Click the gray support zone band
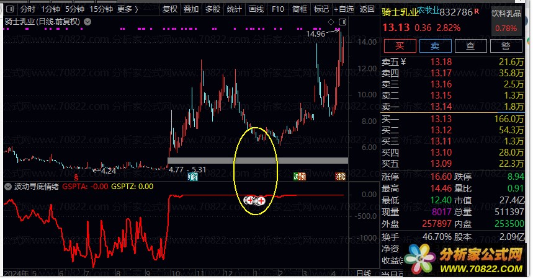533x279 pixels. pos(258,161)
